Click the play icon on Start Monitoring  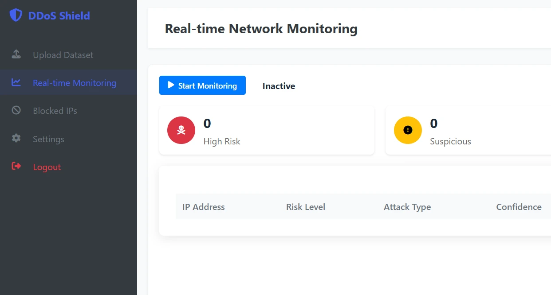[171, 85]
